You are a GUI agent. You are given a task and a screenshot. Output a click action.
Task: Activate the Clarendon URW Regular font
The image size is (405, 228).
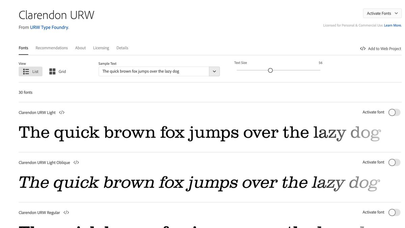point(394,212)
